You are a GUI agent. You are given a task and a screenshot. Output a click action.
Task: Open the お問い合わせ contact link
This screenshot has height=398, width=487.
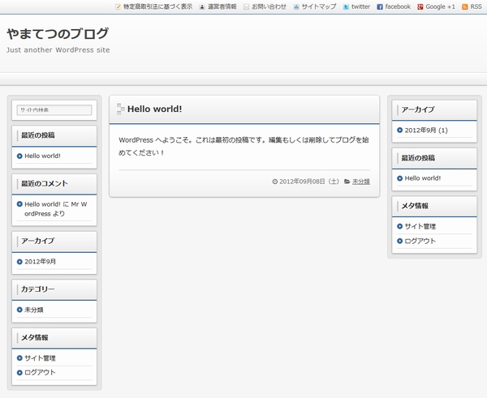point(269,6)
